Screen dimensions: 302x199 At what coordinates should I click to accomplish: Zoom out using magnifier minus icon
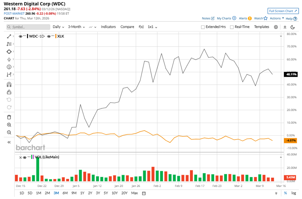(x=9, y=132)
